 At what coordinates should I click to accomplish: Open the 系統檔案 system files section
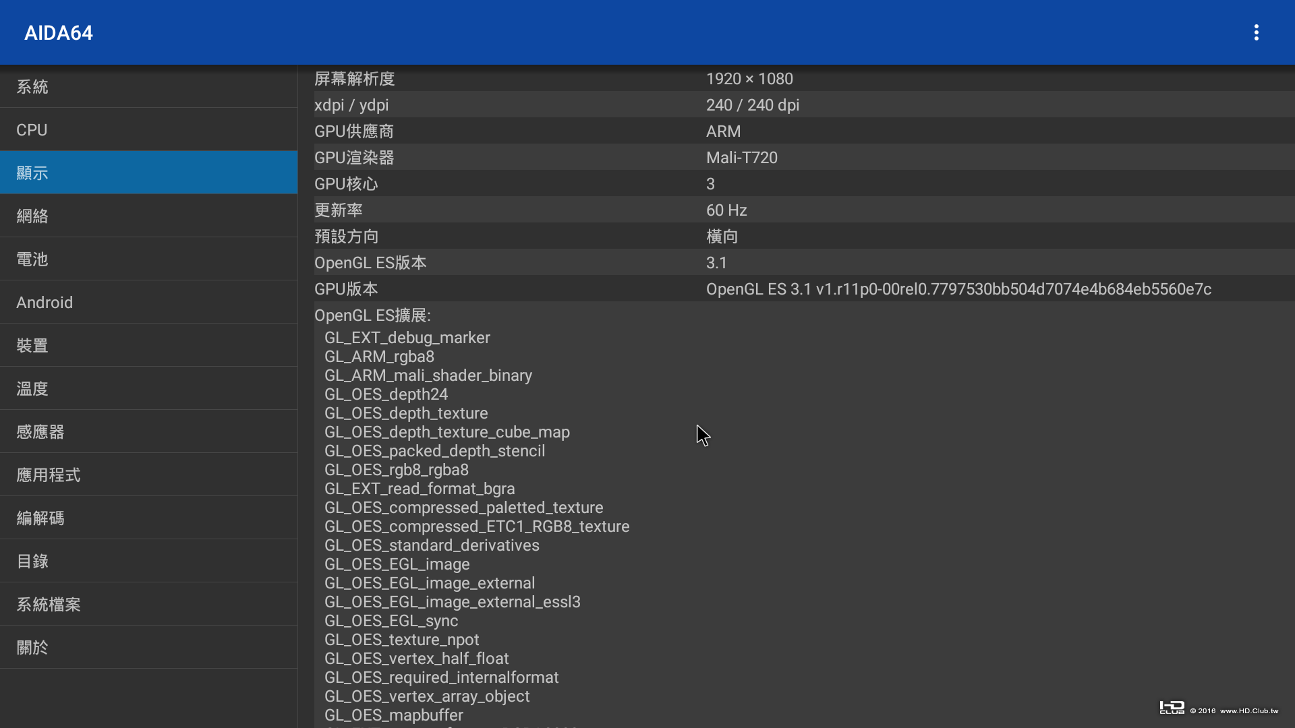pyautogui.click(x=148, y=604)
